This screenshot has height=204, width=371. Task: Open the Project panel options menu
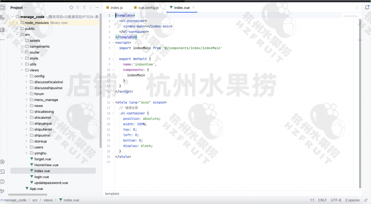click(x=91, y=8)
